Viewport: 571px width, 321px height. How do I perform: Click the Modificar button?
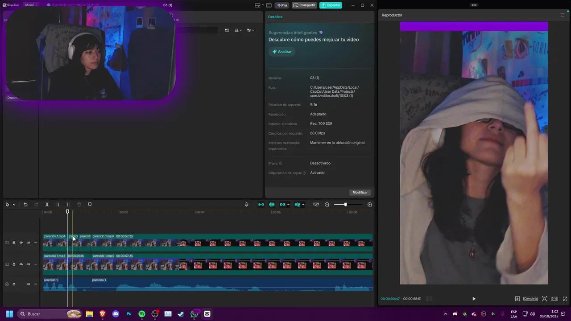click(360, 193)
